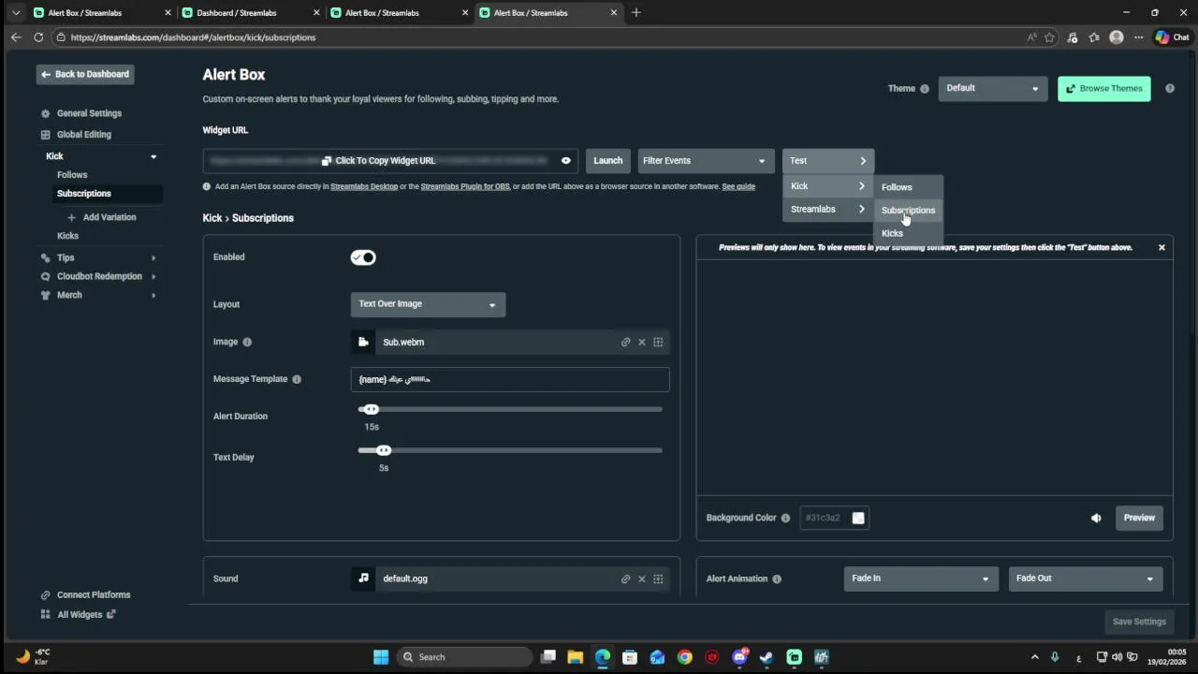Reveal the widget URL with the eye icon
Screen dimensions: 1198x674
pos(565,161)
